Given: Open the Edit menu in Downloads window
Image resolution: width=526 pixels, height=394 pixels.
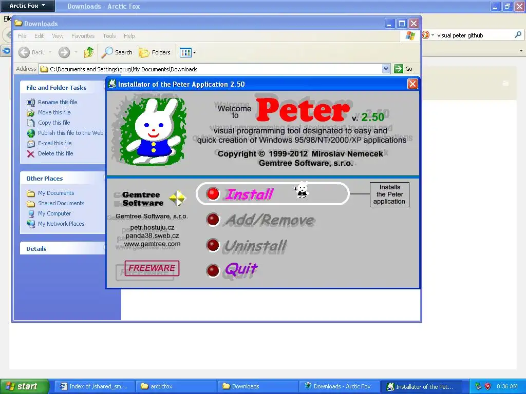Looking at the screenshot, I should (39, 36).
